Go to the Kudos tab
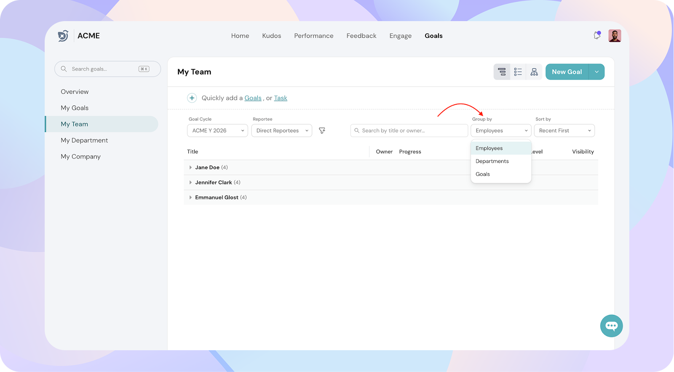The image size is (674, 372). tap(272, 36)
